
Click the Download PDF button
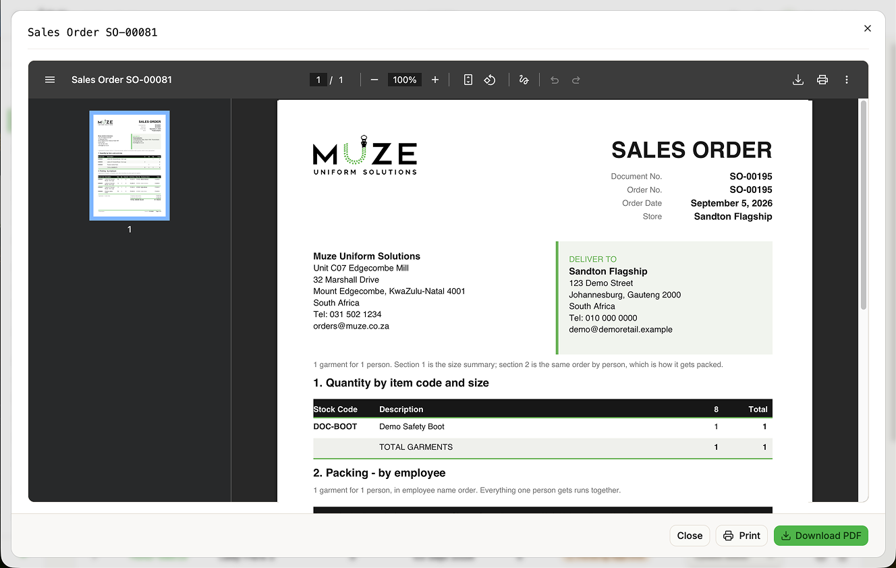pyautogui.click(x=821, y=536)
